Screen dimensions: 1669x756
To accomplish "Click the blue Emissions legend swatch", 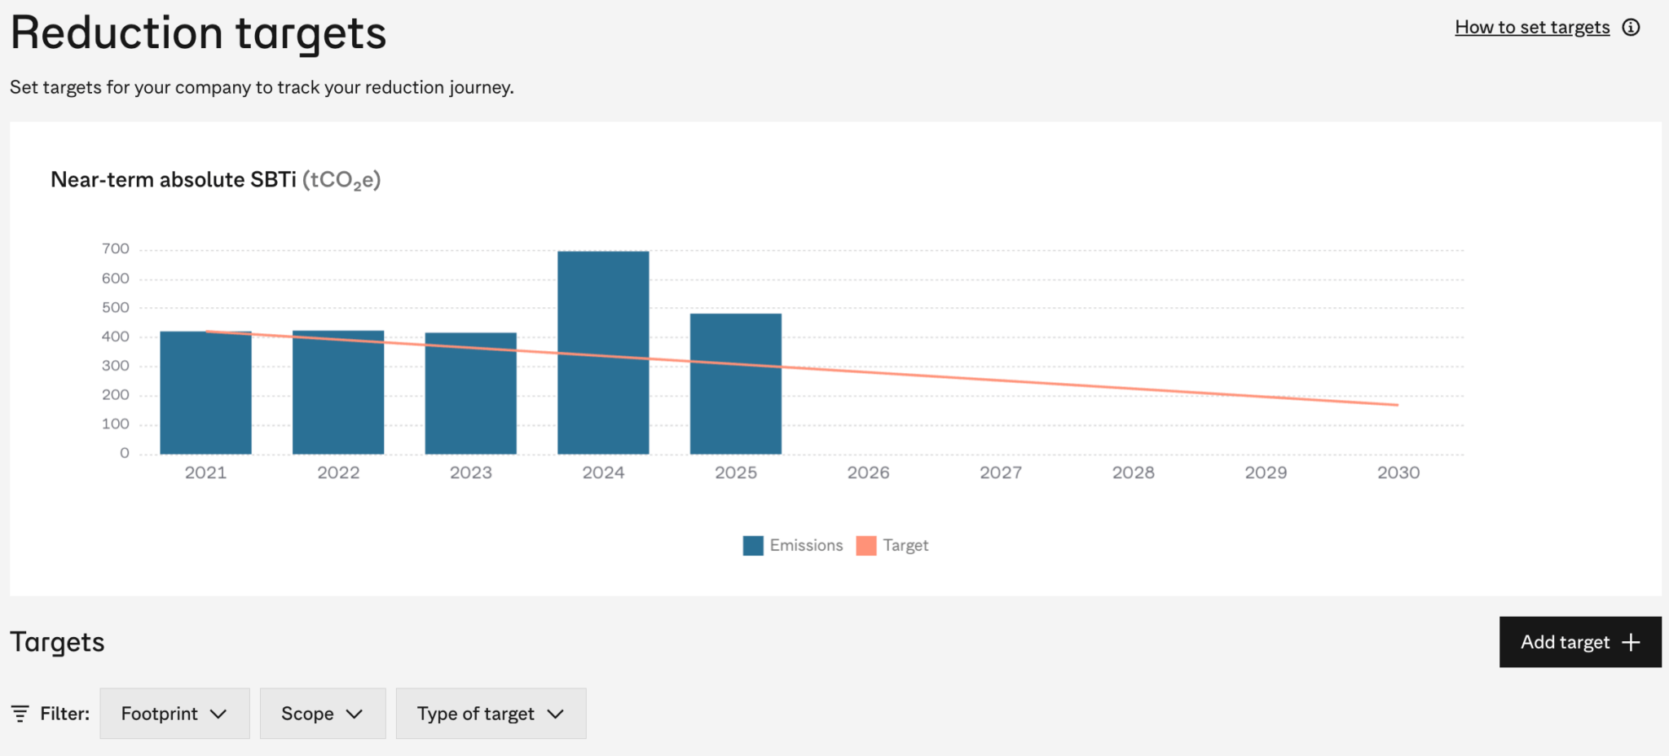I will 752,545.
